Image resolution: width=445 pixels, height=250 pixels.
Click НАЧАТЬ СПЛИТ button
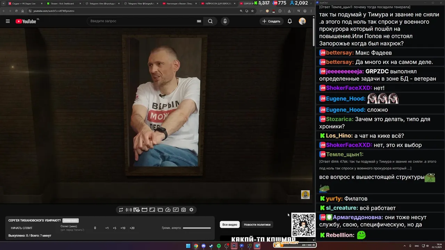pyautogui.click(x=22, y=228)
